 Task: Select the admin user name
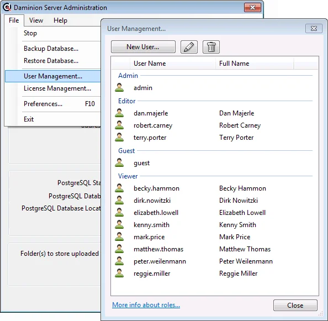pos(143,88)
